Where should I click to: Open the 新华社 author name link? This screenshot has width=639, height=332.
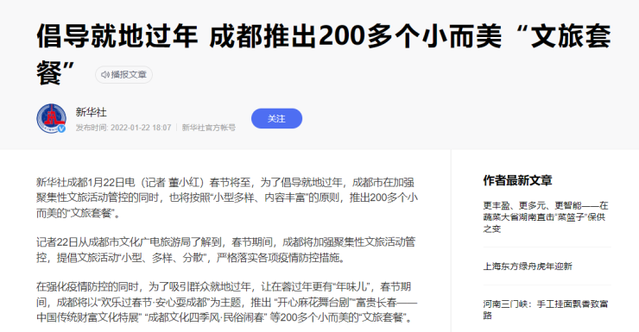click(92, 112)
